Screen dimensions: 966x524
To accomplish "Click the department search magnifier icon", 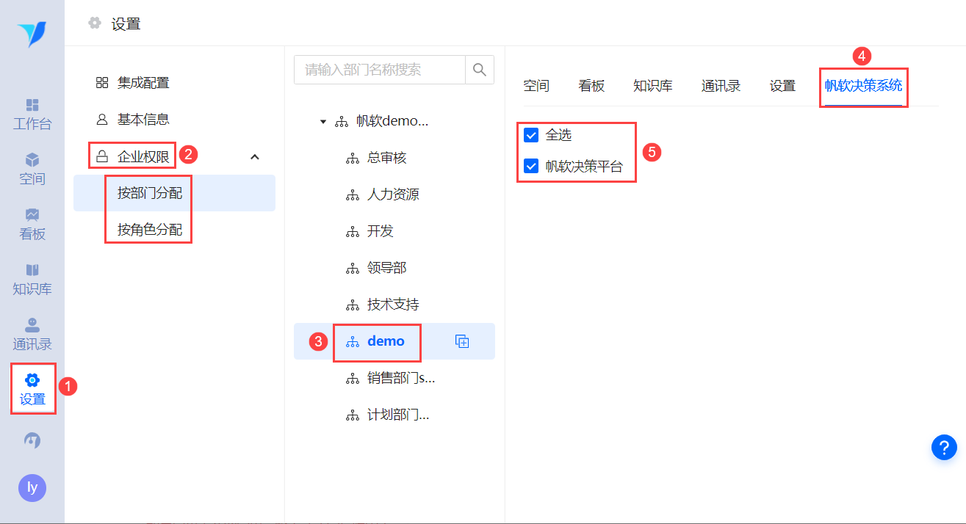I will point(480,70).
